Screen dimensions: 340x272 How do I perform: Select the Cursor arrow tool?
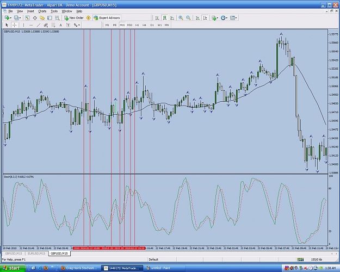[x=7, y=25]
